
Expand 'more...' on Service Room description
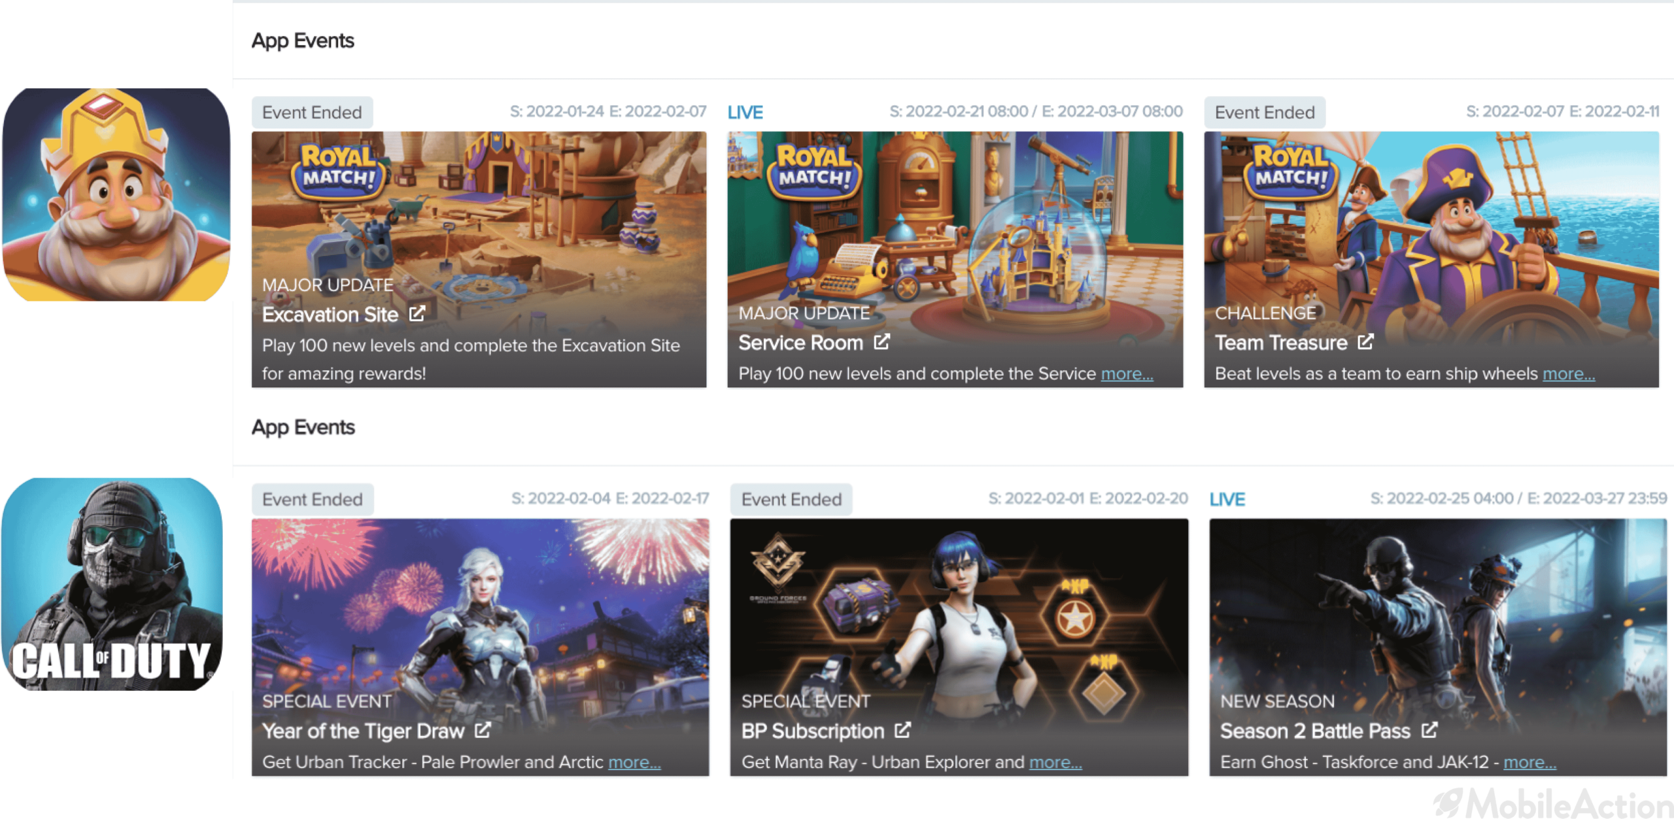click(x=1127, y=374)
